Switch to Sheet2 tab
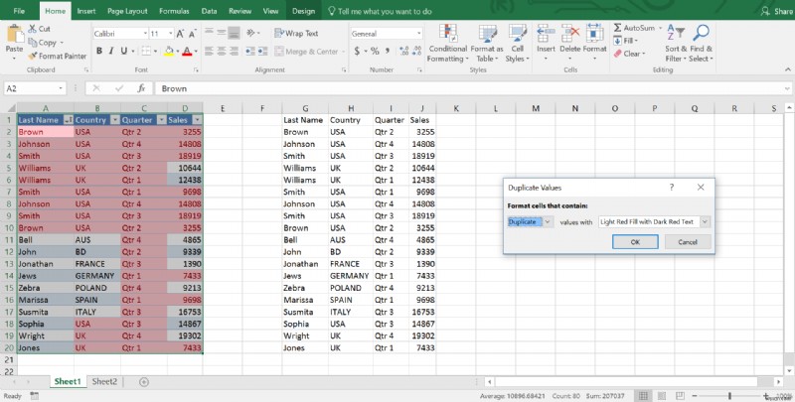This screenshot has width=795, height=402. 104,382
